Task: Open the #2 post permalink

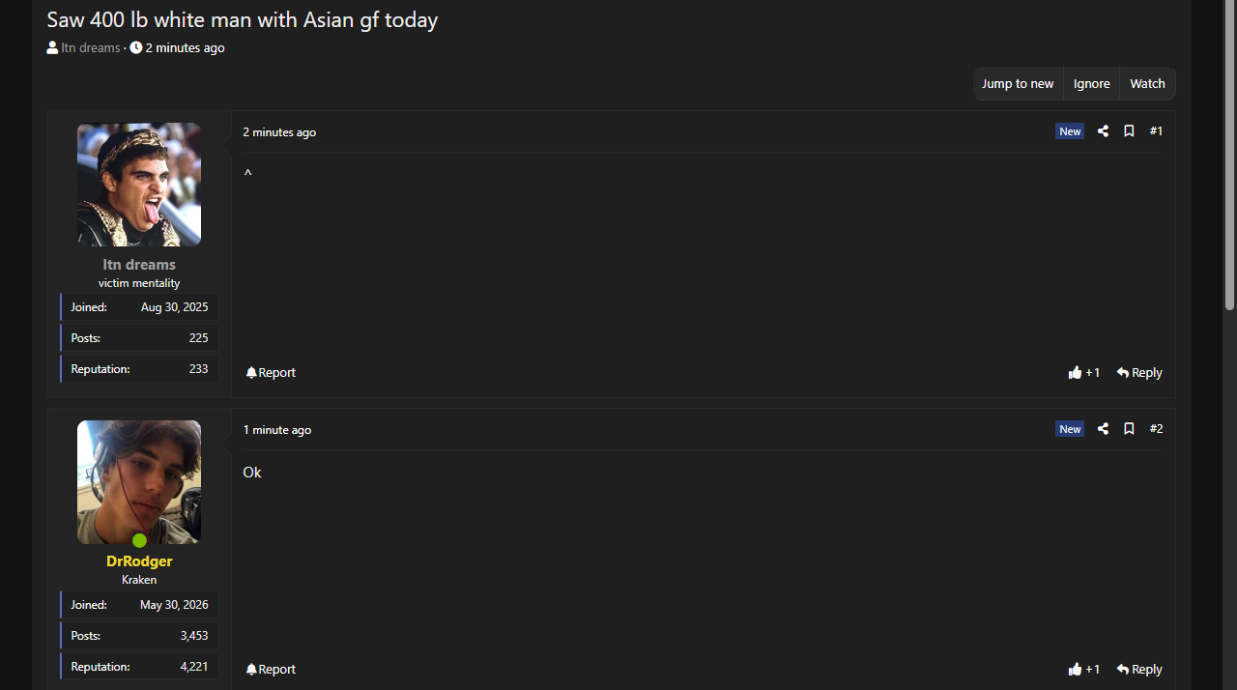Action: [x=1156, y=429]
